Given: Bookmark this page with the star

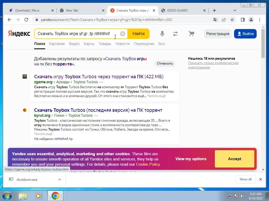Looking at the screenshot, I should pyautogui.click(x=232, y=20).
